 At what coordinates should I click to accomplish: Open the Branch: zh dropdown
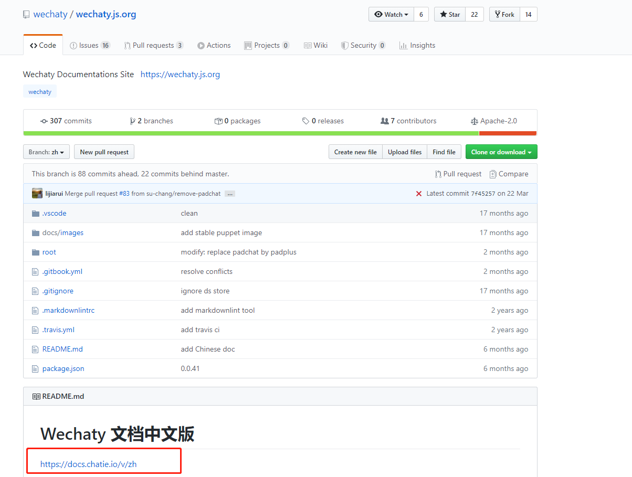(47, 152)
